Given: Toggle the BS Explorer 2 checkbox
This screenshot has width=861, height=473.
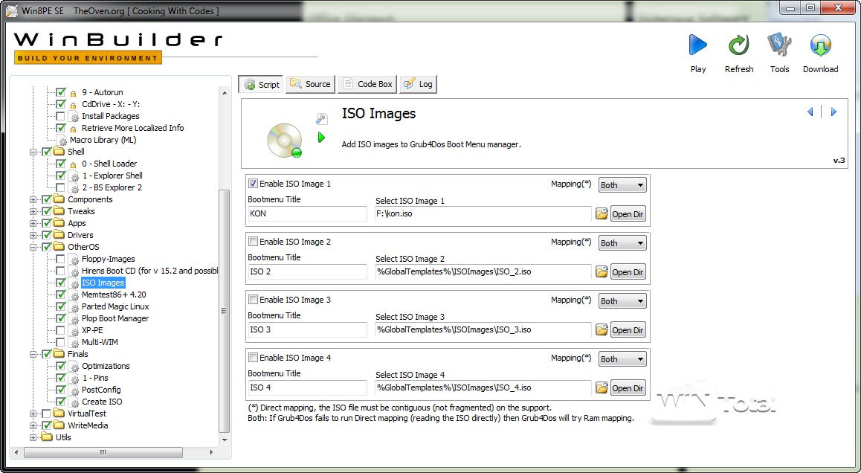Looking at the screenshot, I should point(60,187).
